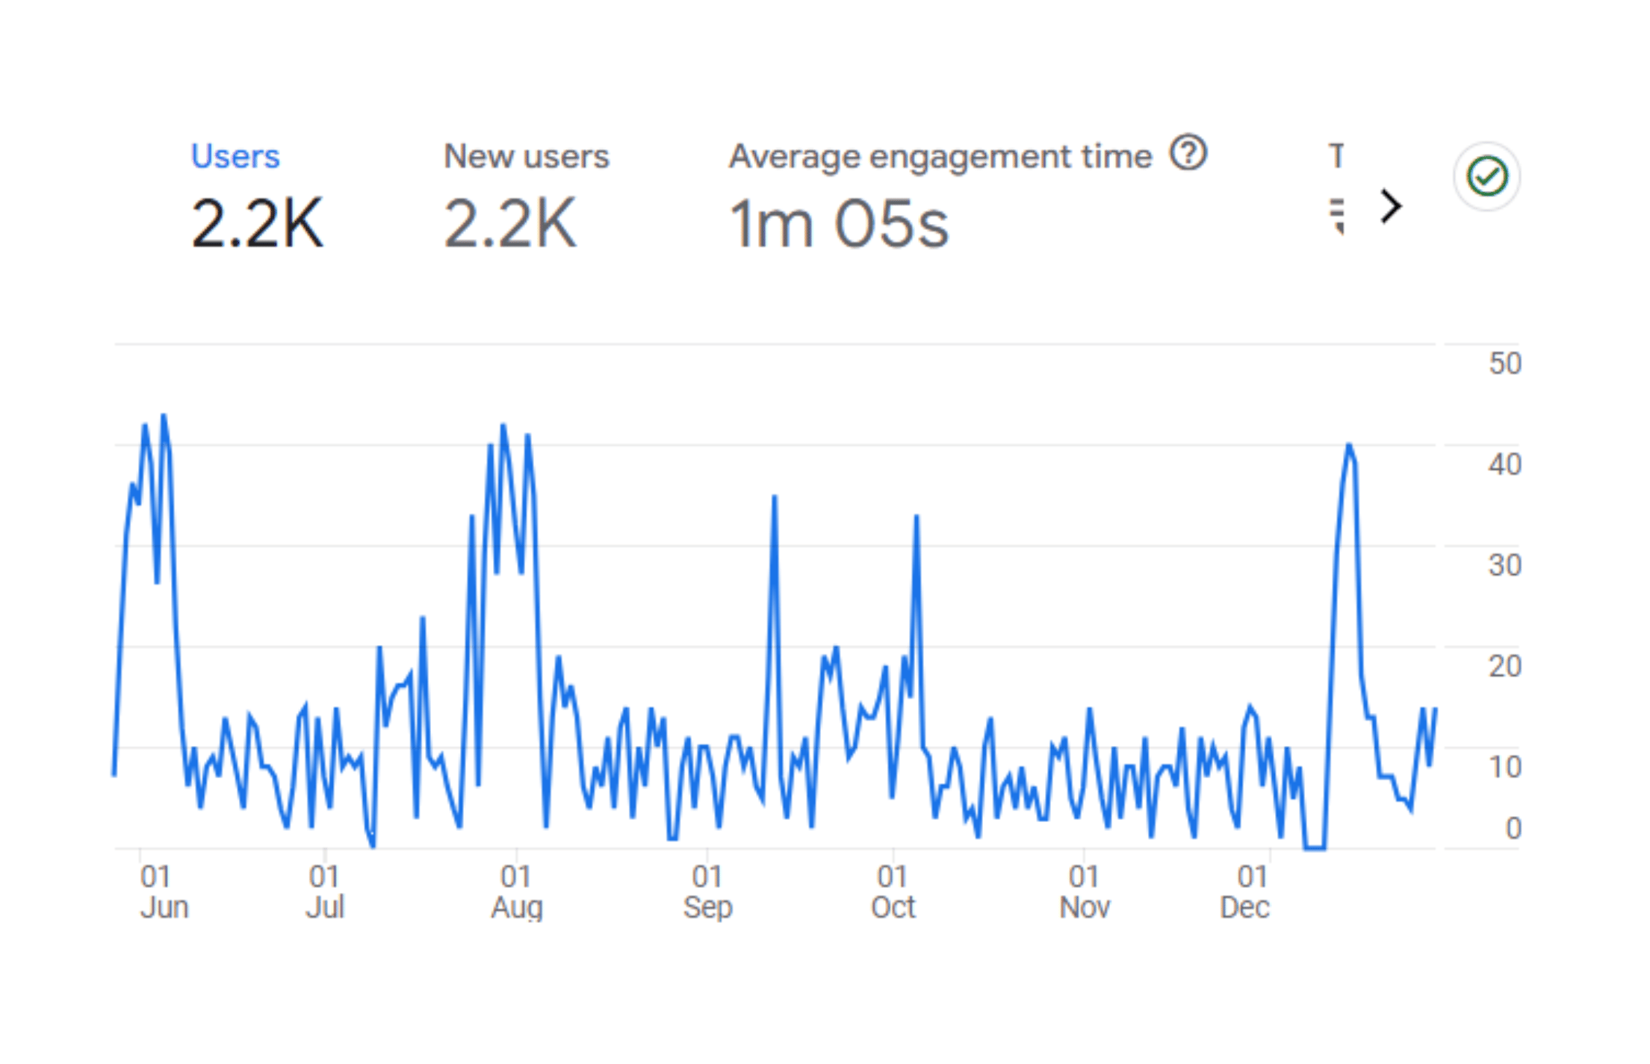
Task: Click the 2.2K Users value
Action: click(257, 223)
